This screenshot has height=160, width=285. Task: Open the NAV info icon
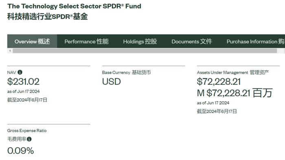click(x=20, y=72)
